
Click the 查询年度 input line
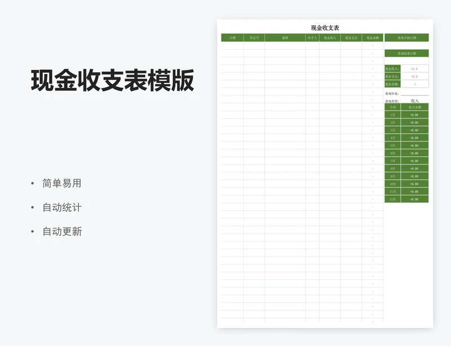click(414, 93)
